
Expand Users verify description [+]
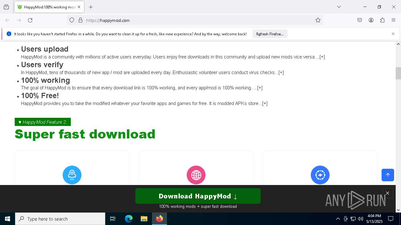click(x=281, y=72)
